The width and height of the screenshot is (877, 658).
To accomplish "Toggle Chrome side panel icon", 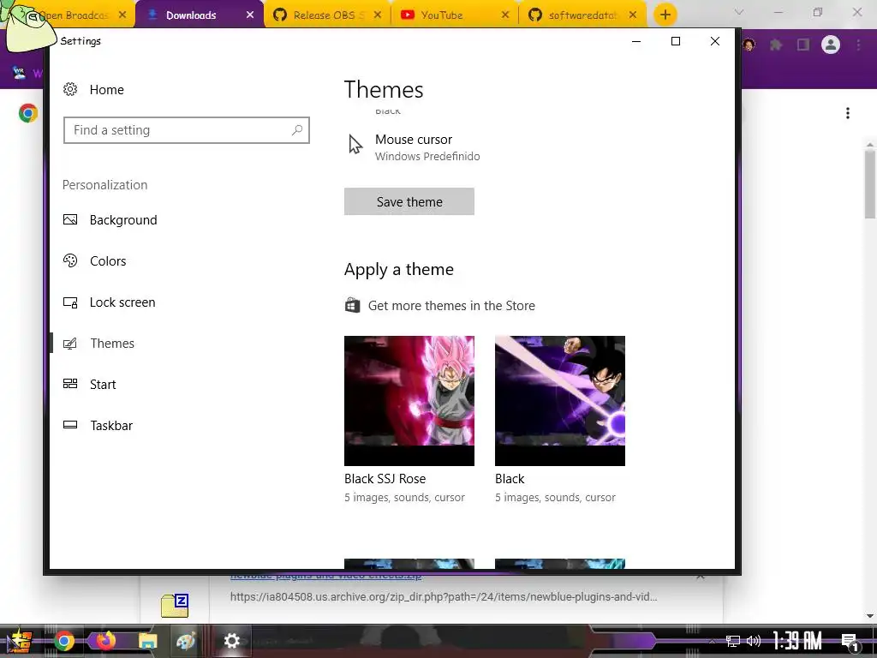I will [x=803, y=45].
